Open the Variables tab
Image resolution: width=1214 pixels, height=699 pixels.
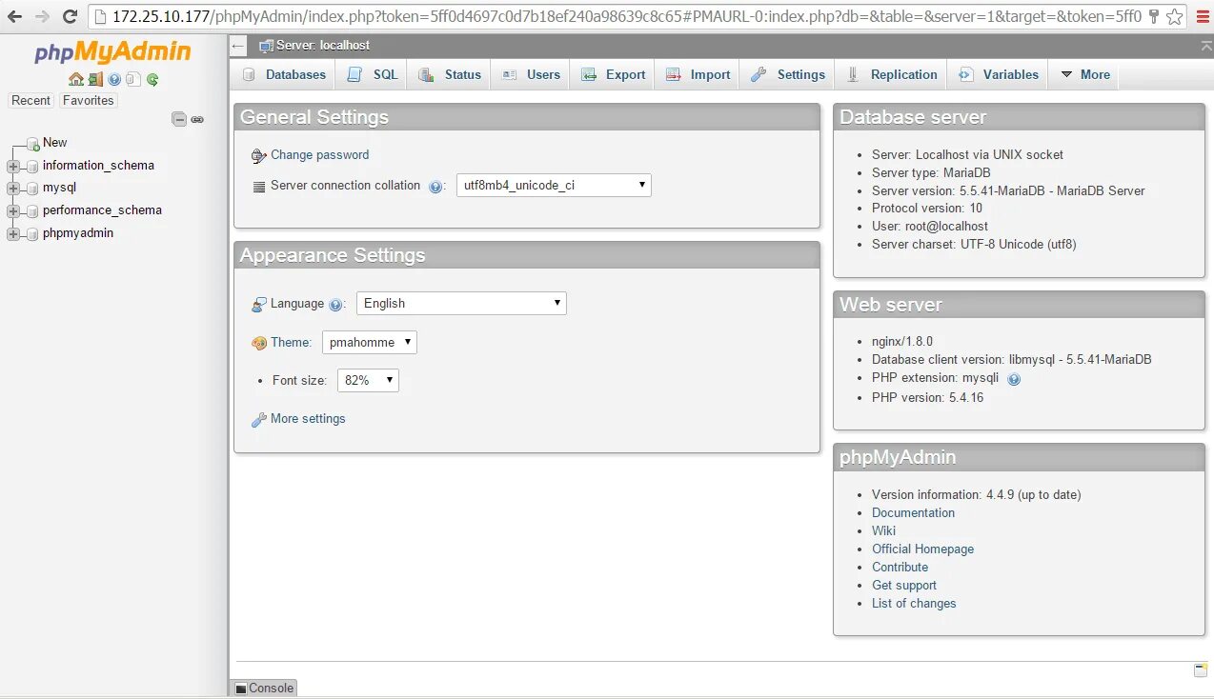[x=998, y=75]
